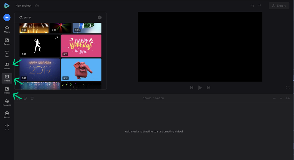Click the cloud save status icon

point(37,6)
